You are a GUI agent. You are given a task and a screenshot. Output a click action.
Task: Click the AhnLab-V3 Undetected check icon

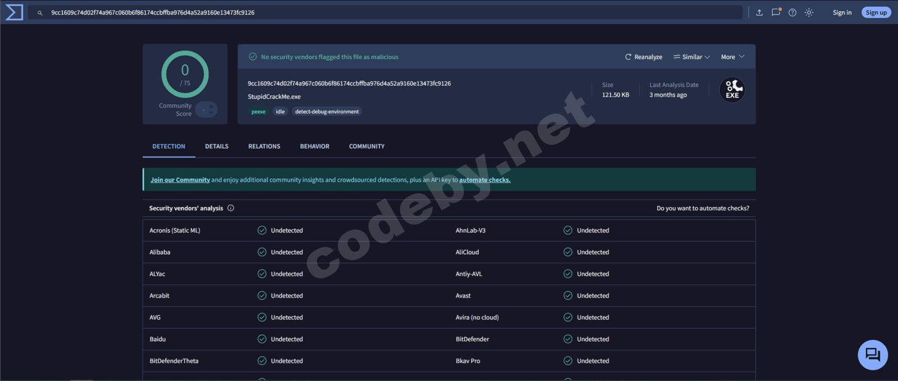point(568,231)
